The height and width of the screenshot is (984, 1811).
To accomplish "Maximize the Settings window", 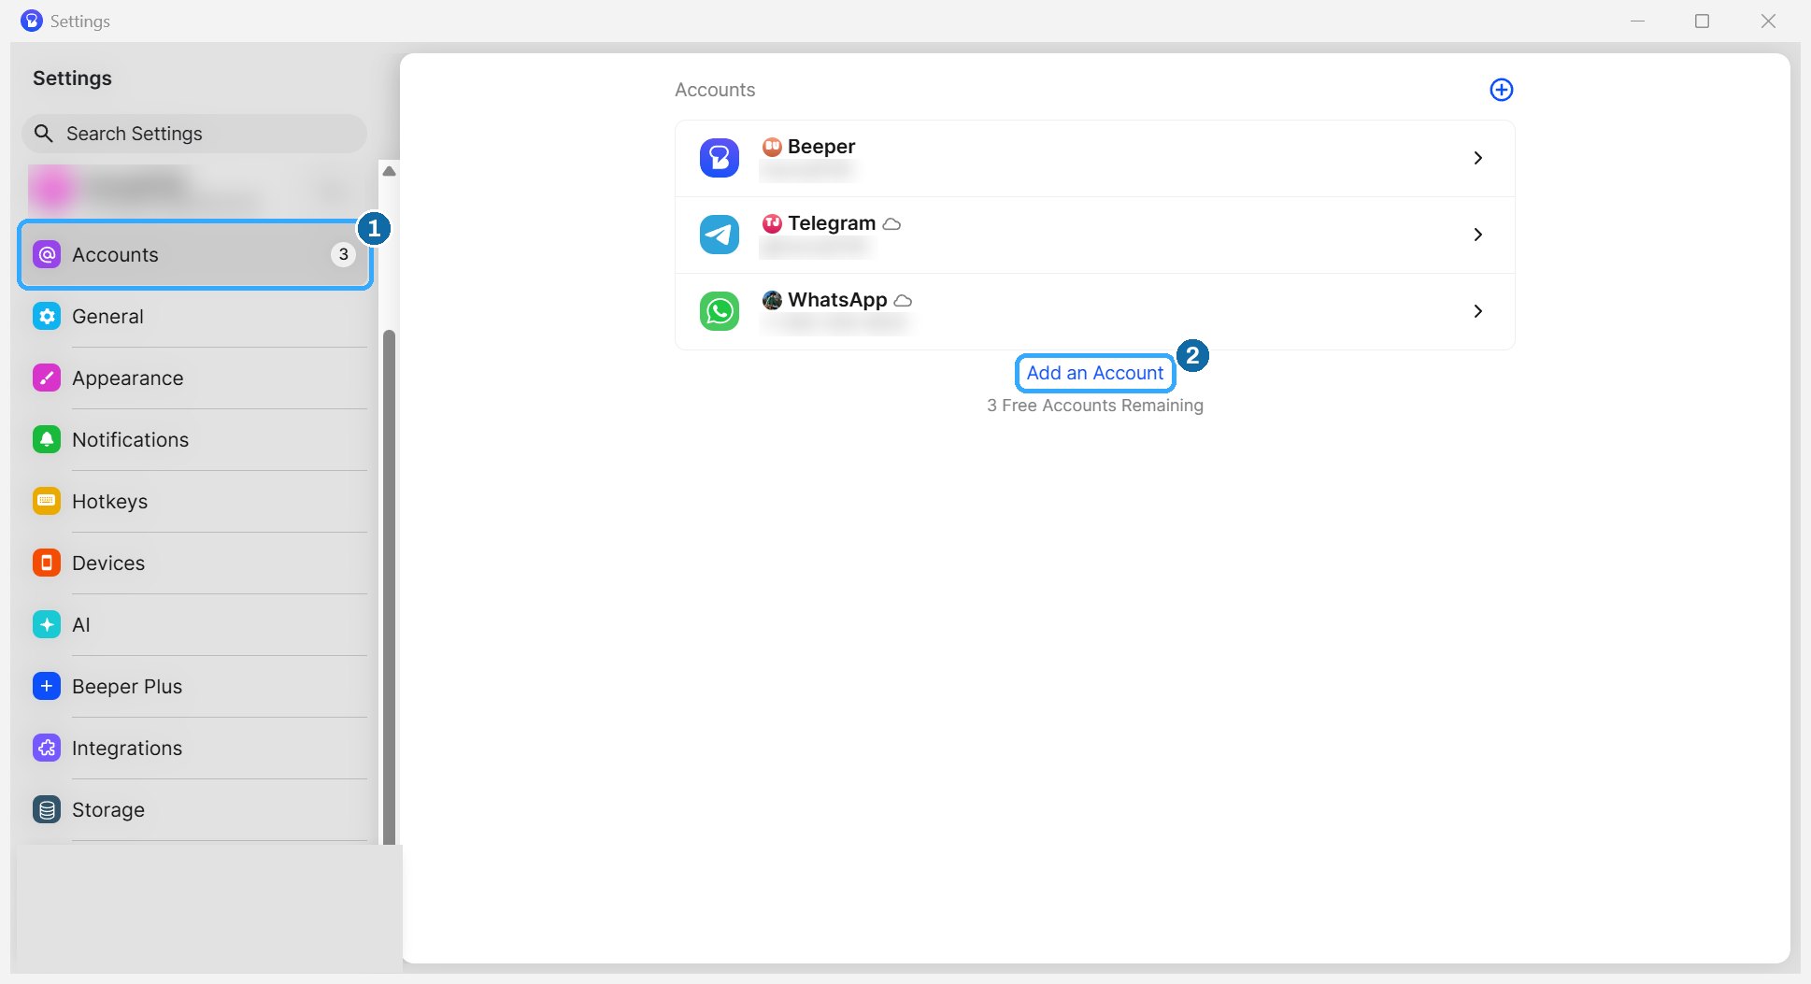I will click(x=1702, y=21).
